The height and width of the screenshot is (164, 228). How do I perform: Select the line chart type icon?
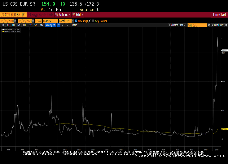pos(59,25)
